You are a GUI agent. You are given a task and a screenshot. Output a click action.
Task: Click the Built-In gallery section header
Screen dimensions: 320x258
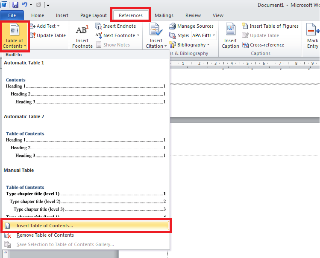click(86, 55)
